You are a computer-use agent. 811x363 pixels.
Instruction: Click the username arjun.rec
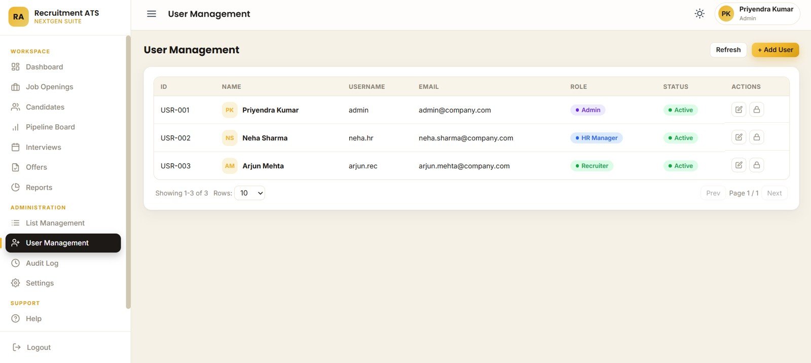tap(363, 166)
